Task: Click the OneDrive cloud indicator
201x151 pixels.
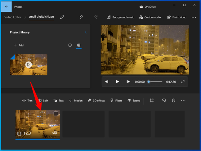Action: (x=148, y=7)
